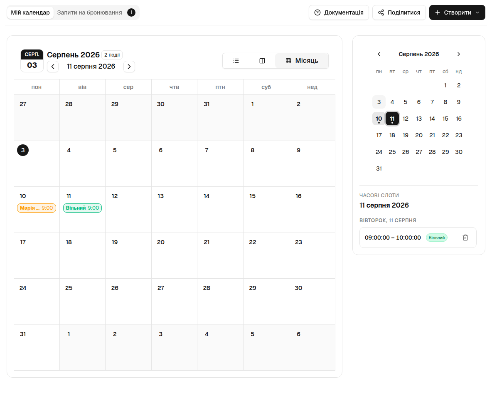Pick 28 in the mini calendar
The image size is (492, 416).
[x=432, y=152]
